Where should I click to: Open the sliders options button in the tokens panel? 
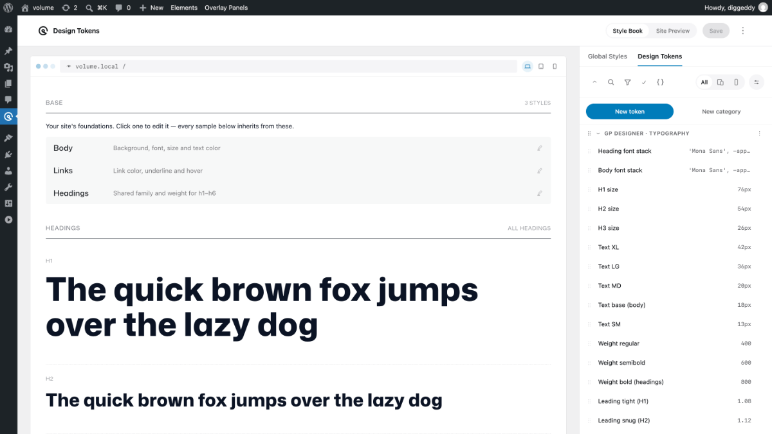point(756,82)
